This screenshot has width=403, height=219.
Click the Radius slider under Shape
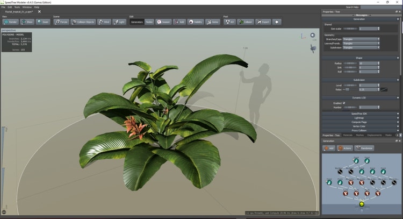[350, 63]
